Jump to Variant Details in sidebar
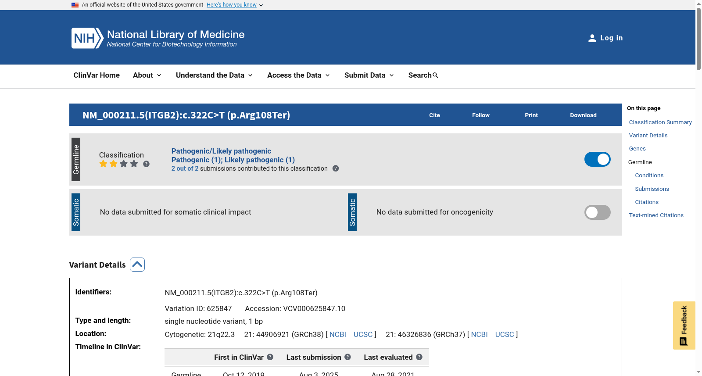The height and width of the screenshot is (376, 702). tap(648, 136)
